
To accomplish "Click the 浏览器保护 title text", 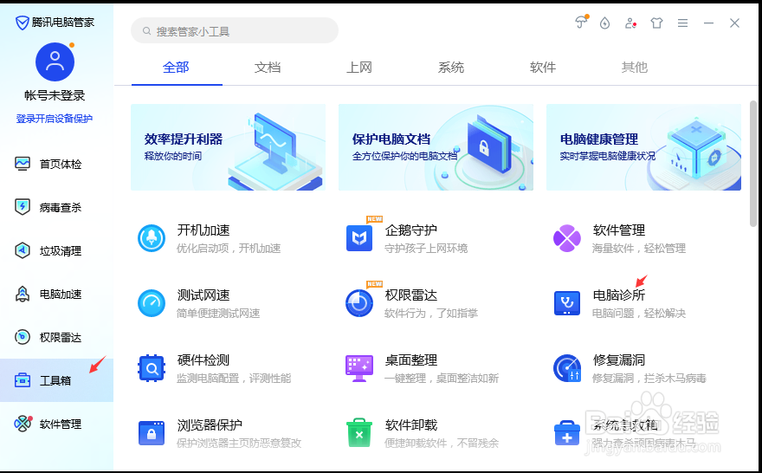I will click(210, 424).
